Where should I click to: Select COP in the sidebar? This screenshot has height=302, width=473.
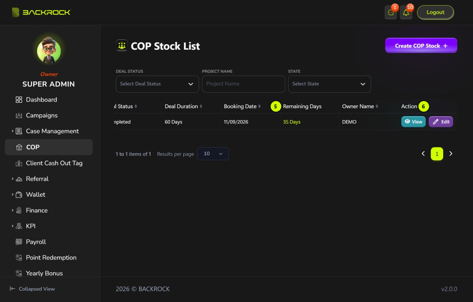49,147
